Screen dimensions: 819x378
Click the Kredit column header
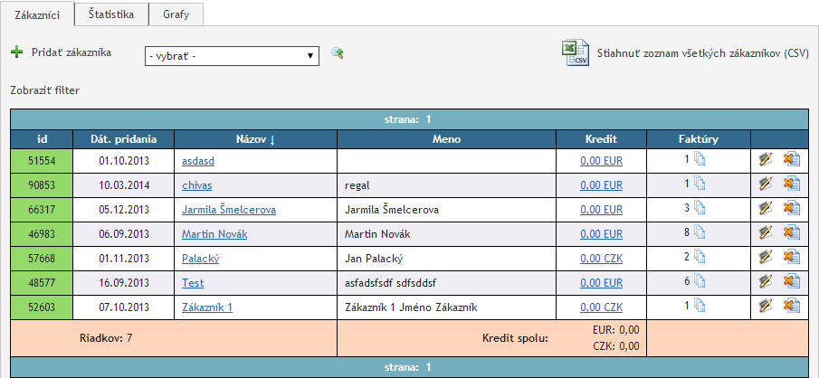(x=601, y=139)
